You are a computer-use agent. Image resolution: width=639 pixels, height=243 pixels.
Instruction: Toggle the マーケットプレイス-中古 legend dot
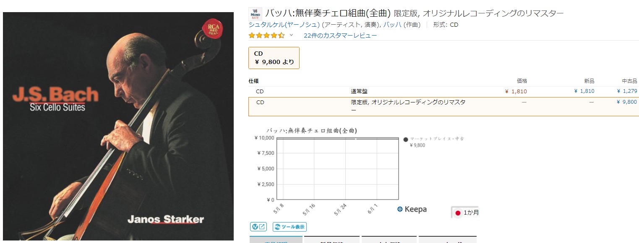coord(406,139)
